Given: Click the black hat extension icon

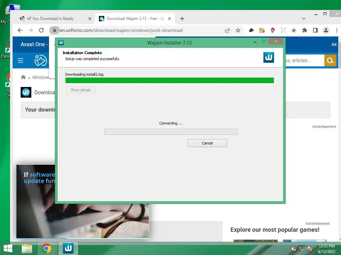Looking at the screenshot, I should pyautogui.click(x=251, y=30).
